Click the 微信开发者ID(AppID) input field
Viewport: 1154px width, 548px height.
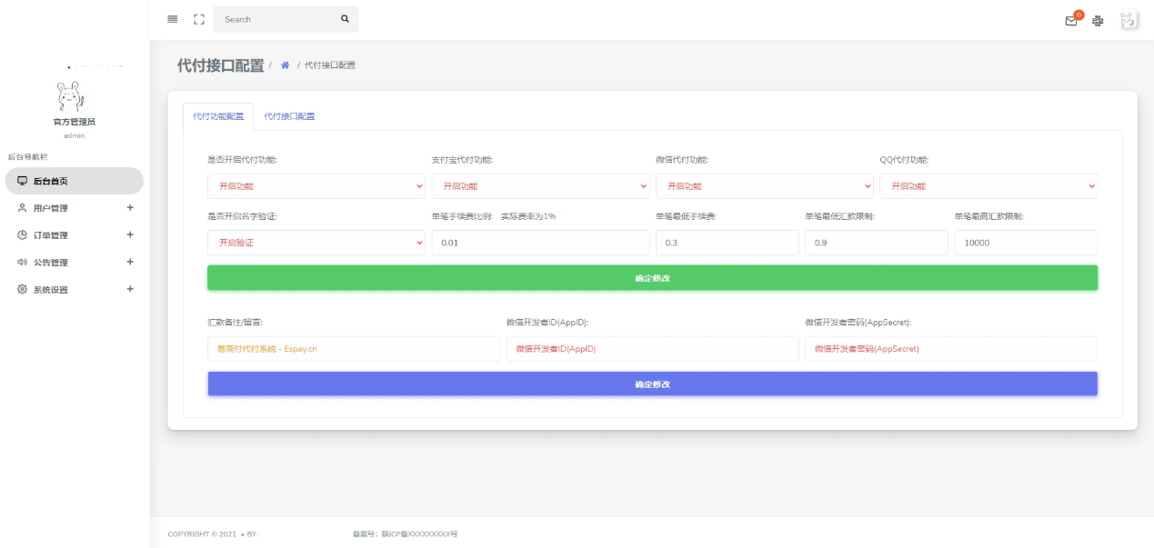[651, 349]
